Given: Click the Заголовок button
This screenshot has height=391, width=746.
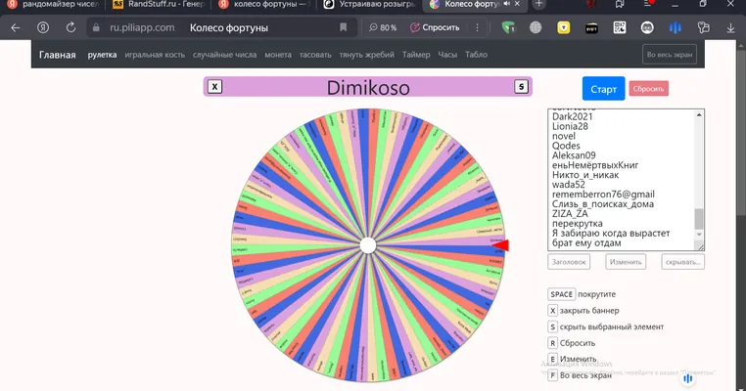Looking at the screenshot, I should 569,262.
